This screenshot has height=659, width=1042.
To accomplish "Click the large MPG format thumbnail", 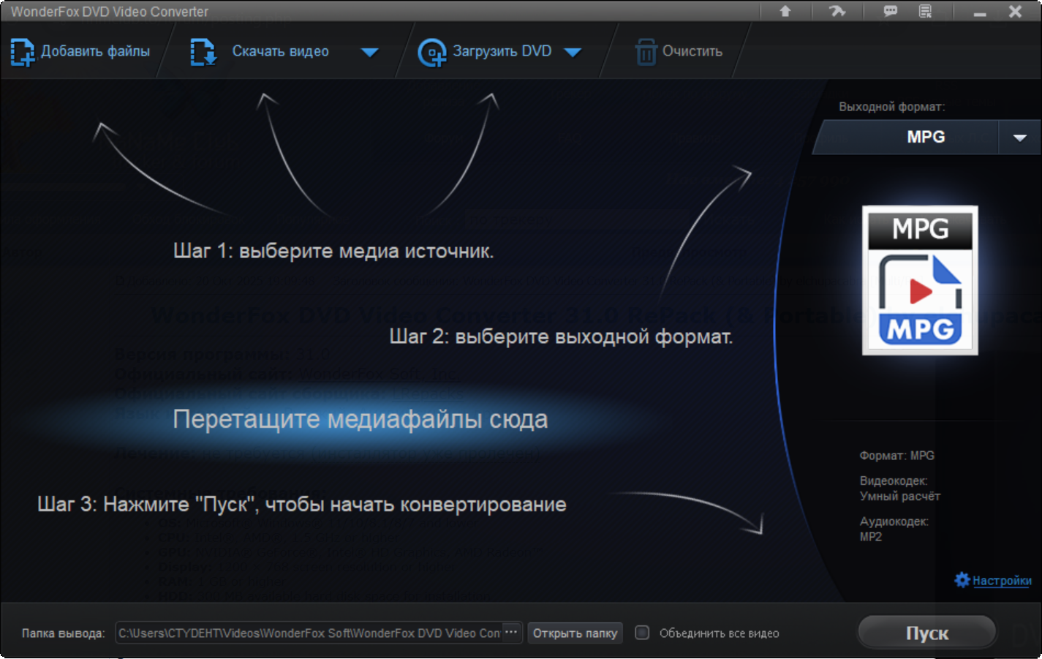I will [920, 280].
